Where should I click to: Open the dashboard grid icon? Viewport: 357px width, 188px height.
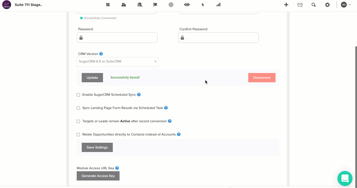click(x=108, y=4)
